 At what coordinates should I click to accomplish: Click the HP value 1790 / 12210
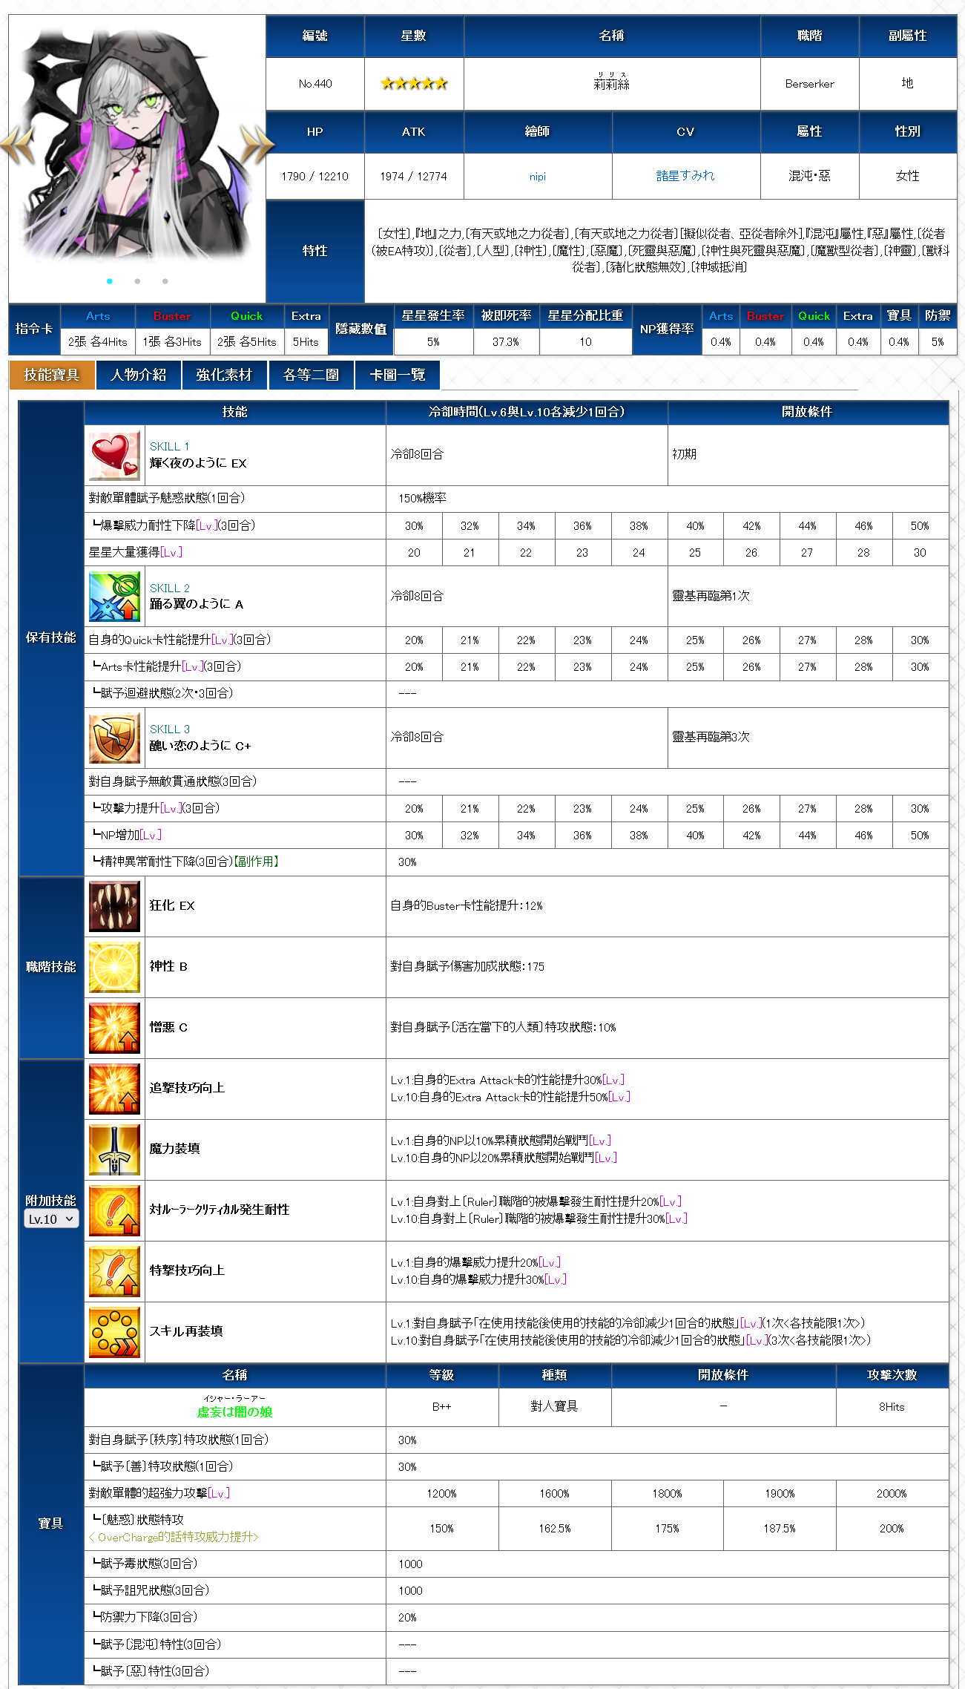(314, 177)
